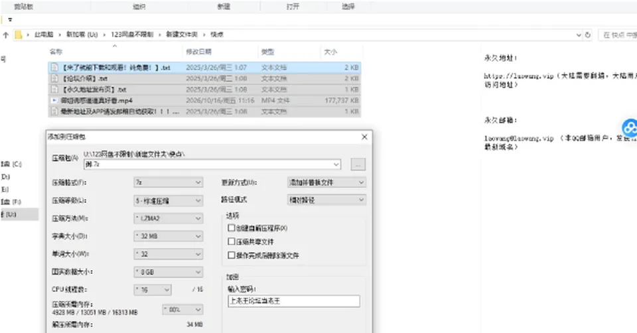Expand the chevron after the (U:) breadcrumb
Viewport: 637px width, 333px height.
104,35
